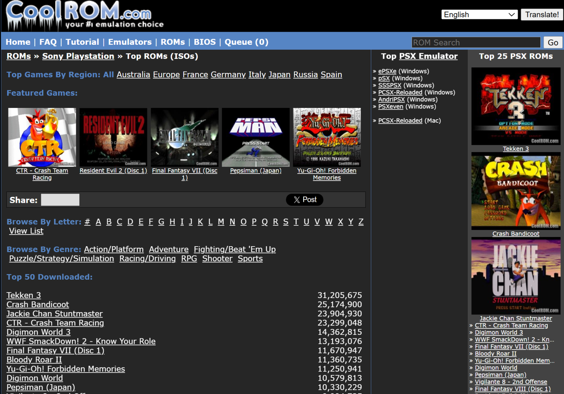This screenshot has width=564, height=394.
Task: Browse the Racing/Driving genre
Action: (148, 259)
